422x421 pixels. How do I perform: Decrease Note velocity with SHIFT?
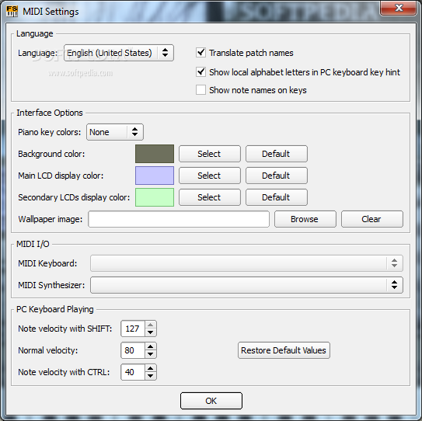click(x=151, y=332)
